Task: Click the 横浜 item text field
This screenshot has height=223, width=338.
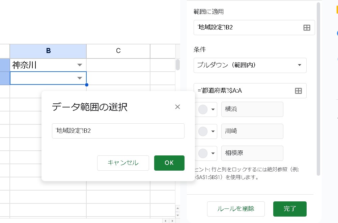Action: 252,109
